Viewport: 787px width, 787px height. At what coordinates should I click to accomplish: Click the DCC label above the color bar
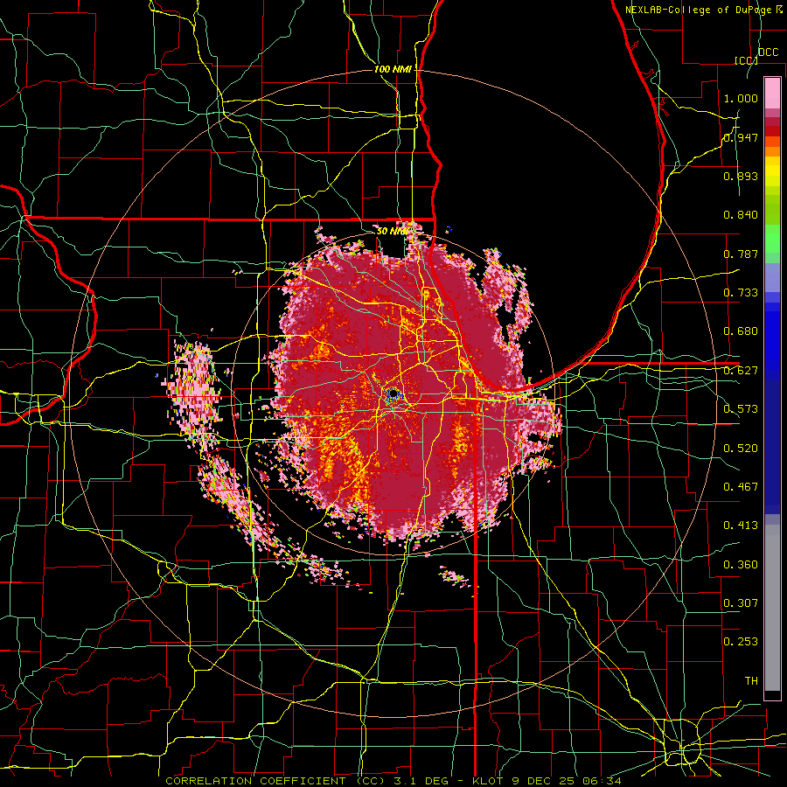coord(769,52)
